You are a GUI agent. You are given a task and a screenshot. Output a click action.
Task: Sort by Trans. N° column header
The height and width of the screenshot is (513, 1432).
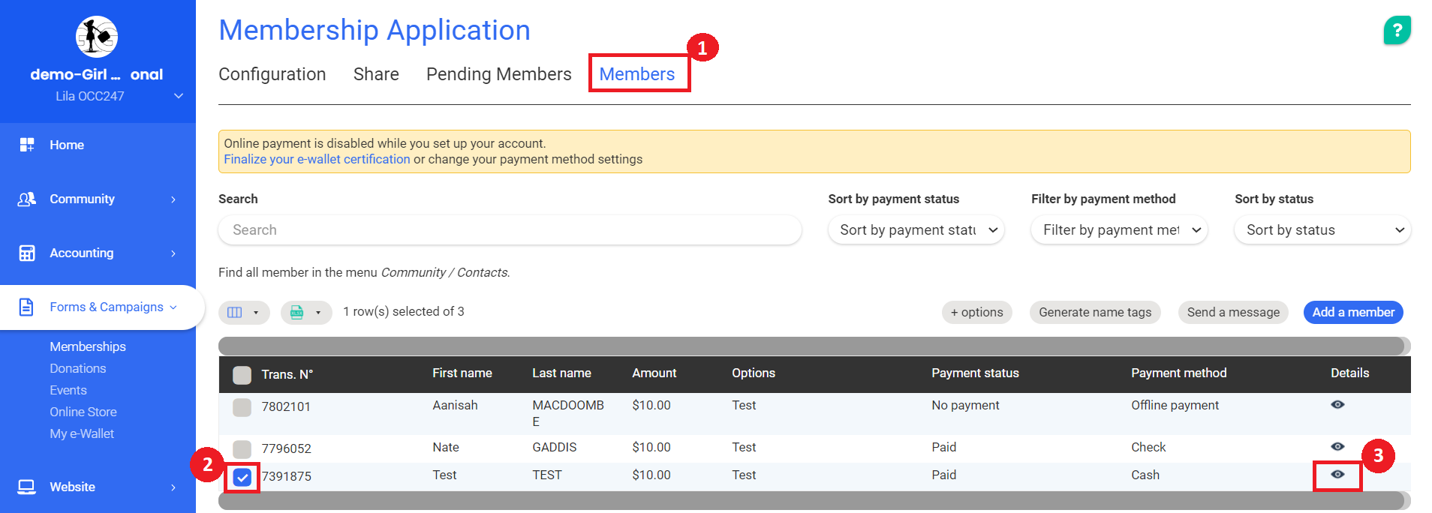(x=287, y=374)
